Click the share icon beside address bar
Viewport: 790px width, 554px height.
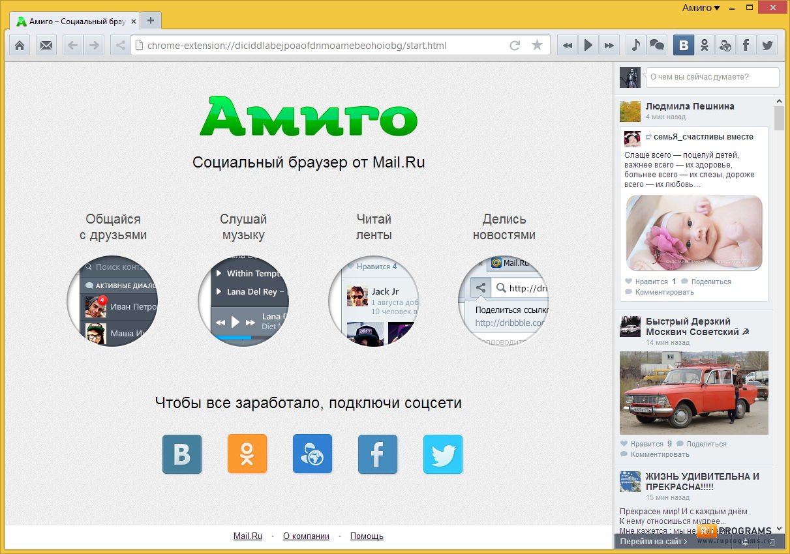pos(120,46)
